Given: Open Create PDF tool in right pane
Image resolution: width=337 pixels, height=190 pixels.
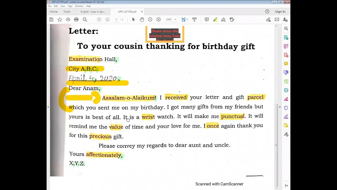Looking at the screenshot, I should point(286,55).
